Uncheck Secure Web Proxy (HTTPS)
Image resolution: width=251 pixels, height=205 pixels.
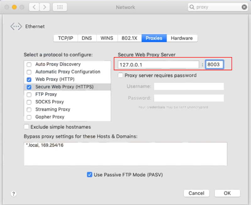click(29, 87)
